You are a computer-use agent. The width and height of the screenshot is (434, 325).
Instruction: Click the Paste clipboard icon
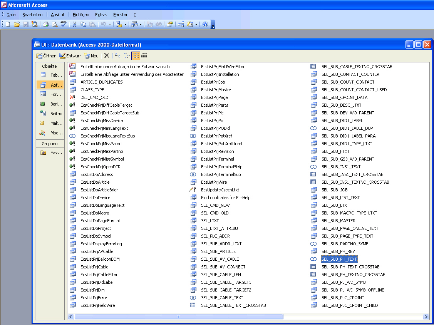pyautogui.click(x=92, y=24)
